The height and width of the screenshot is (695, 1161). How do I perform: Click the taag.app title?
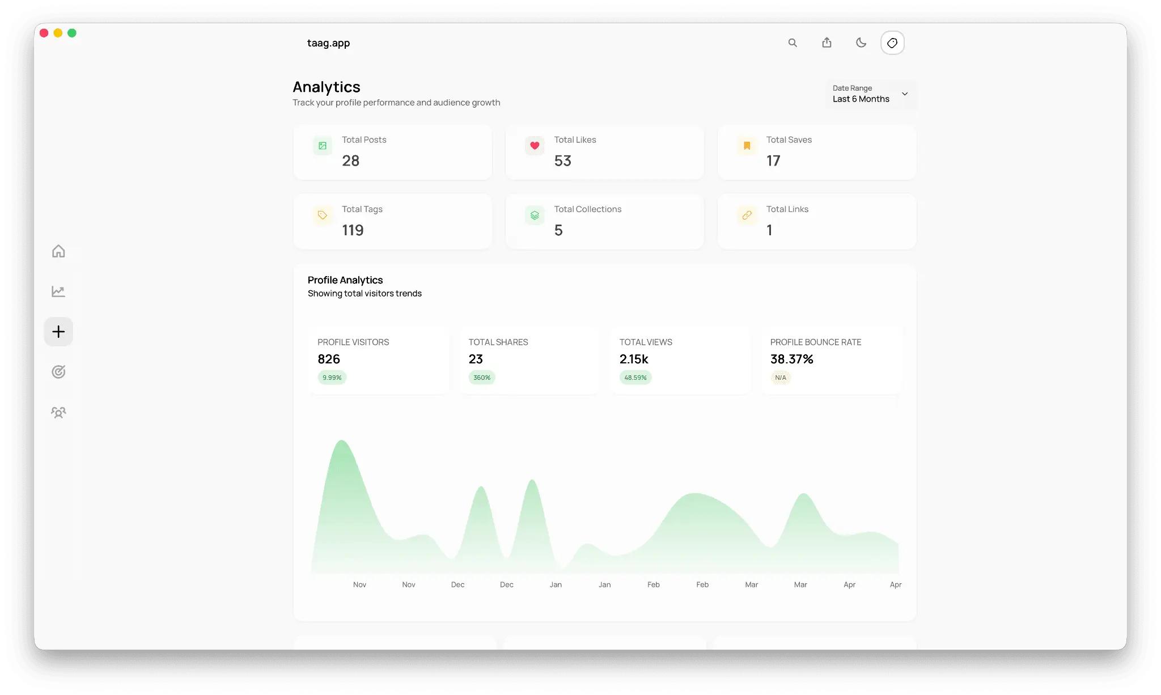(328, 43)
